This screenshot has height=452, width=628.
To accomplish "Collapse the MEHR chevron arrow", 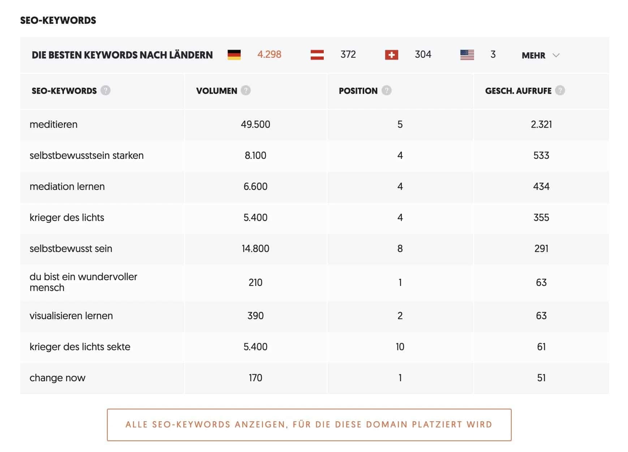I will 555,55.
